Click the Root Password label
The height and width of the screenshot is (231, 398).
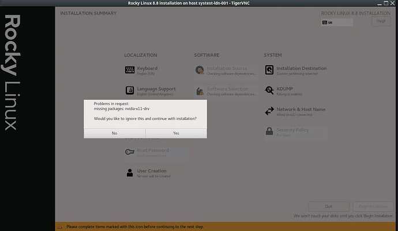(x=153, y=150)
